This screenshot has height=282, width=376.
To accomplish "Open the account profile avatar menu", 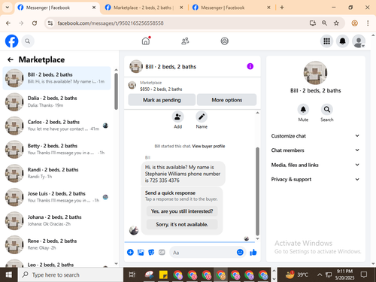I will [359, 41].
